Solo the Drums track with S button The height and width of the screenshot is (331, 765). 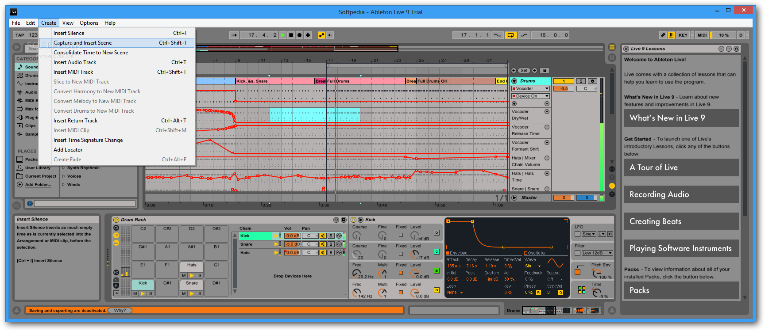point(581,81)
